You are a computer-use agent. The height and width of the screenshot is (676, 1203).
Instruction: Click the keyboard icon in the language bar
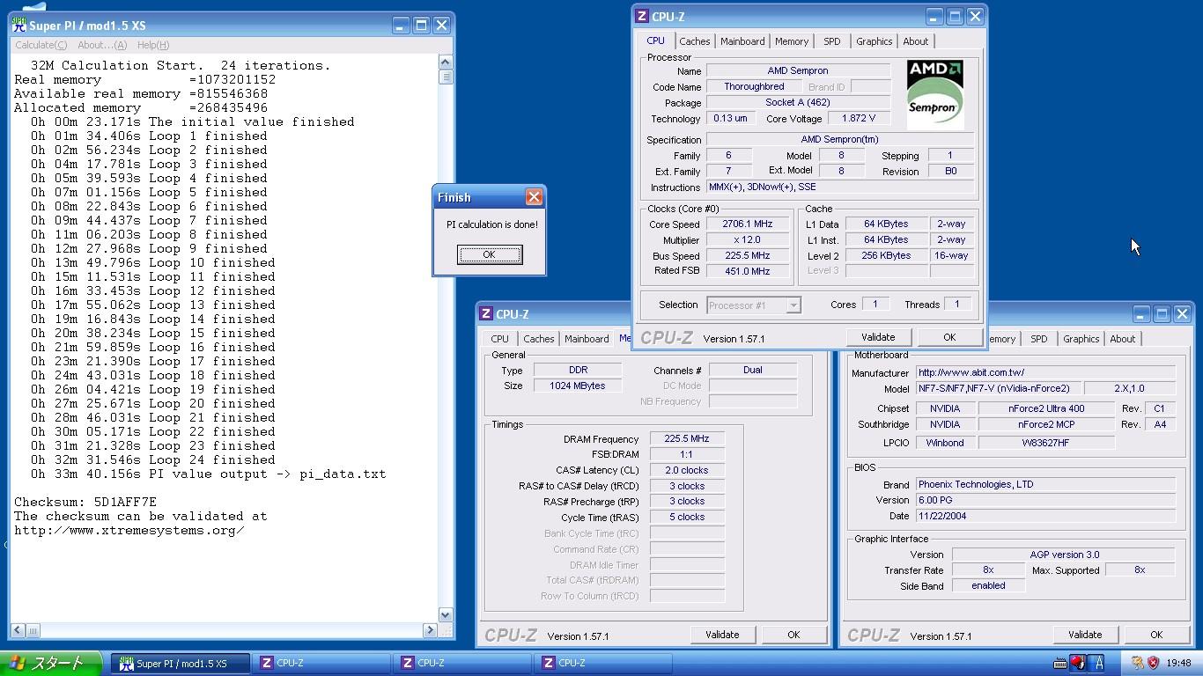1061,664
